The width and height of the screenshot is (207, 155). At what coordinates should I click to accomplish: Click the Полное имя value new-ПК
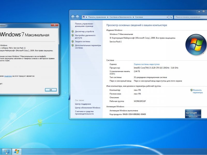[x=137, y=94]
